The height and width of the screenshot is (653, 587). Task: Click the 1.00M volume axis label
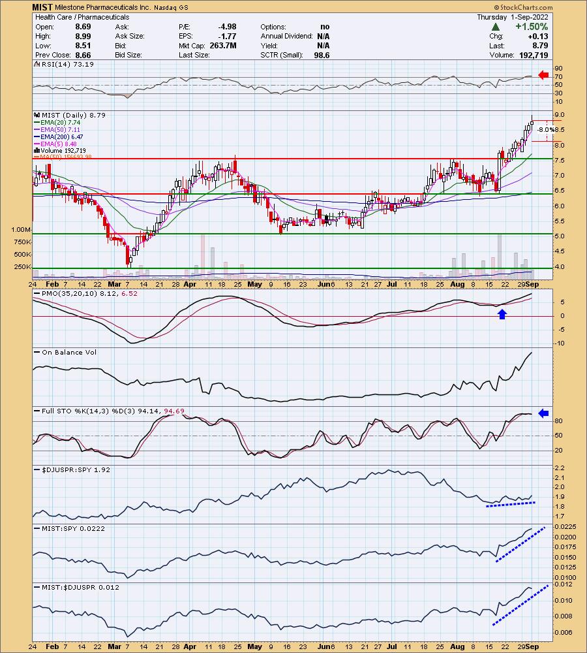(22, 229)
